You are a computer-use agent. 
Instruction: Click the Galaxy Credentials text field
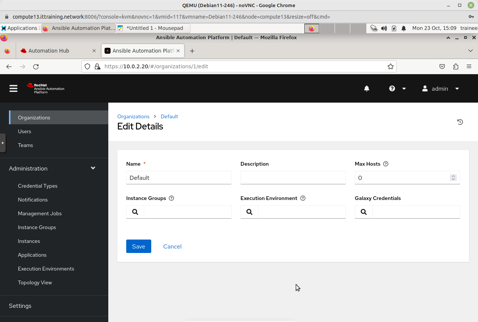(x=416, y=212)
